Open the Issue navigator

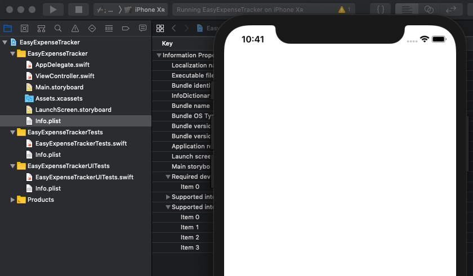pos(75,28)
